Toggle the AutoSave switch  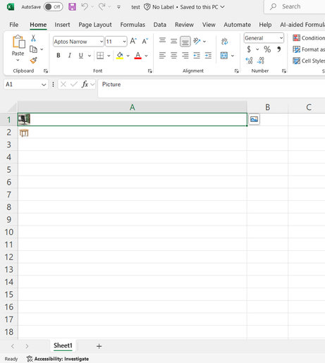(54, 7)
